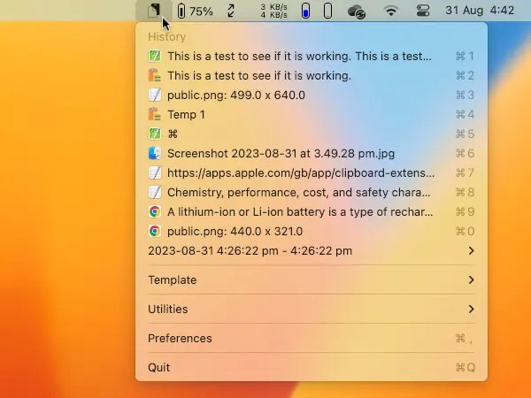Open the Wi-Fi menu

click(x=391, y=11)
